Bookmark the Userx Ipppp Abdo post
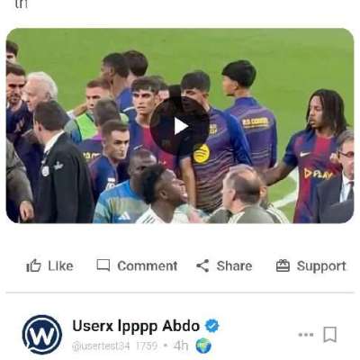 tap(330, 335)
